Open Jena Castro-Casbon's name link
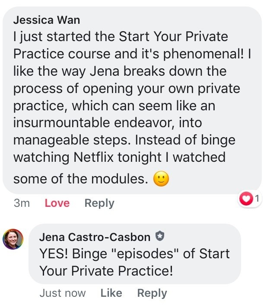Viewport: 267px width, 305px height. point(95,238)
